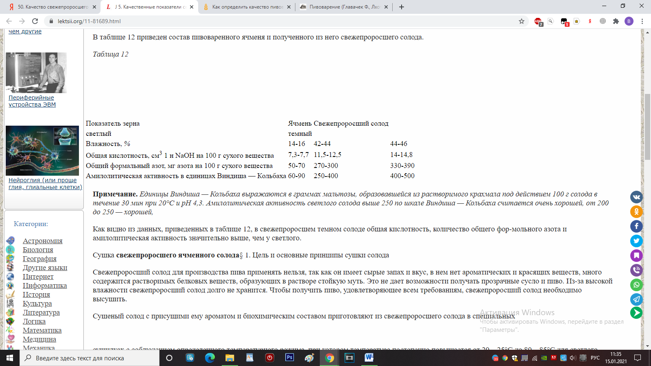651x366 pixels.
Task: Open Chrome's three-dot menu
Action: click(642, 21)
